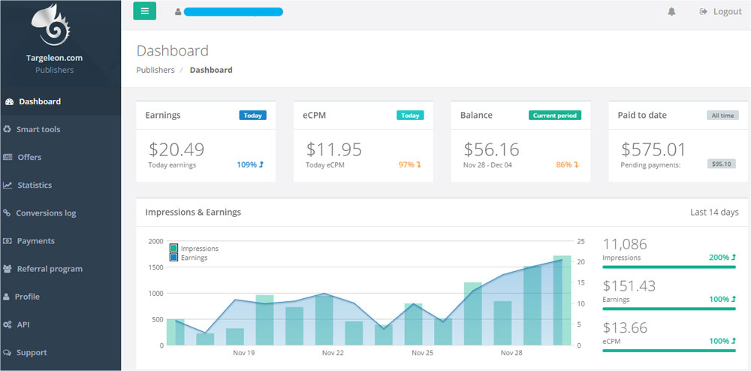The image size is (751, 371).
Task: Open the Payments icon in the sidebar
Action: click(8, 241)
